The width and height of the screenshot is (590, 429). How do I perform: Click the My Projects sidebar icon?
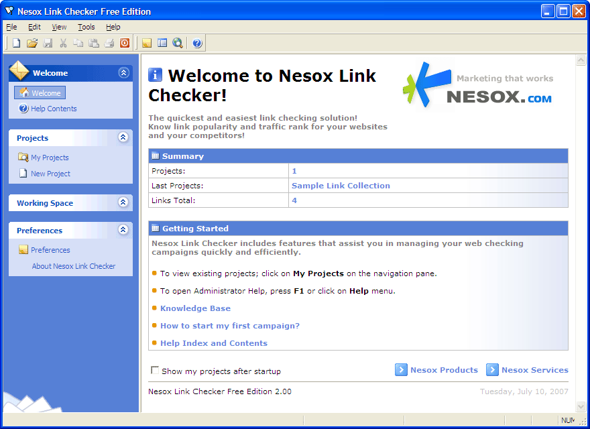point(23,158)
